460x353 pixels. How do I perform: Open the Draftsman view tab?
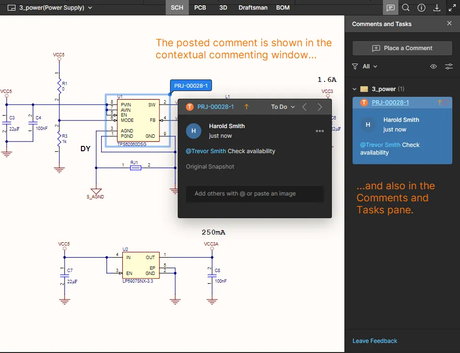(253, 8)
